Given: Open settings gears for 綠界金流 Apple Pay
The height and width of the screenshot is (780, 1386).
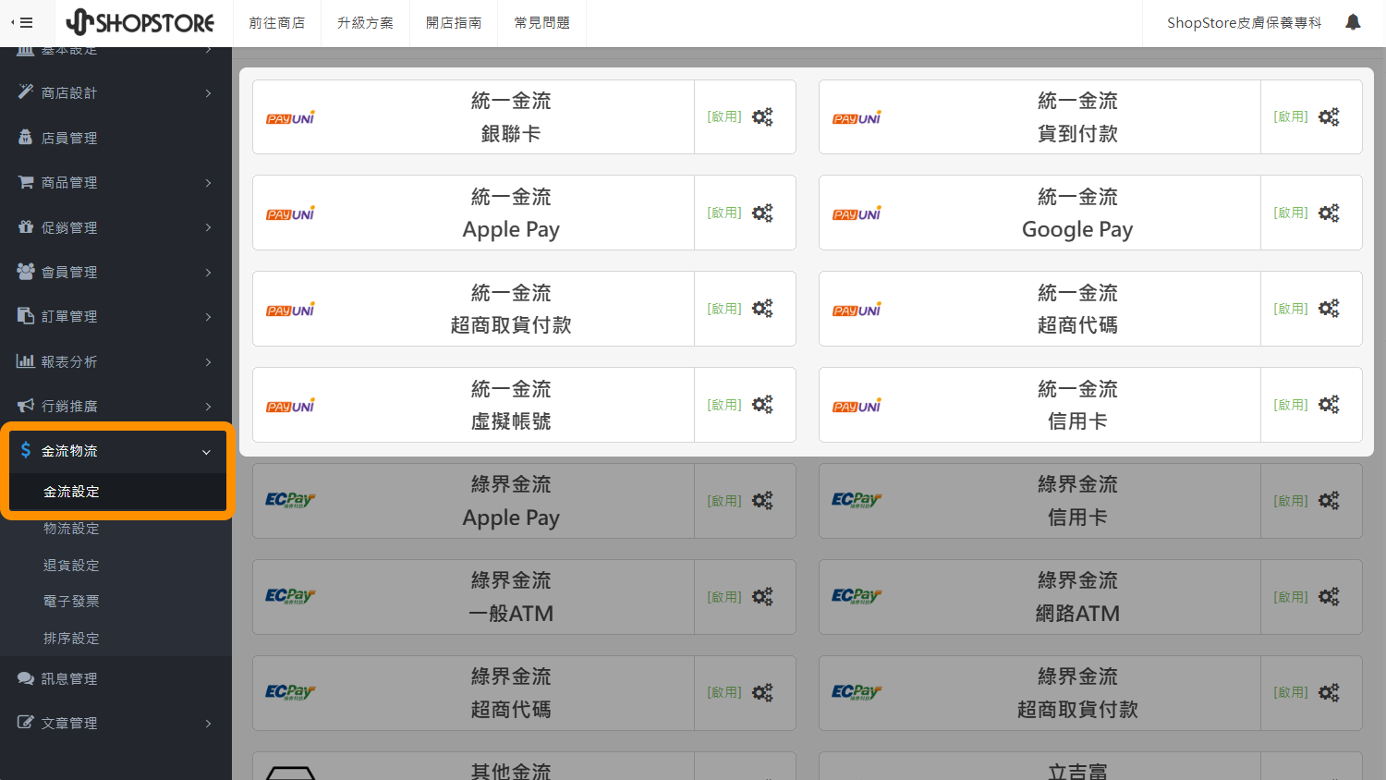Looking at the screenshot, I should (x=762, y=501).
